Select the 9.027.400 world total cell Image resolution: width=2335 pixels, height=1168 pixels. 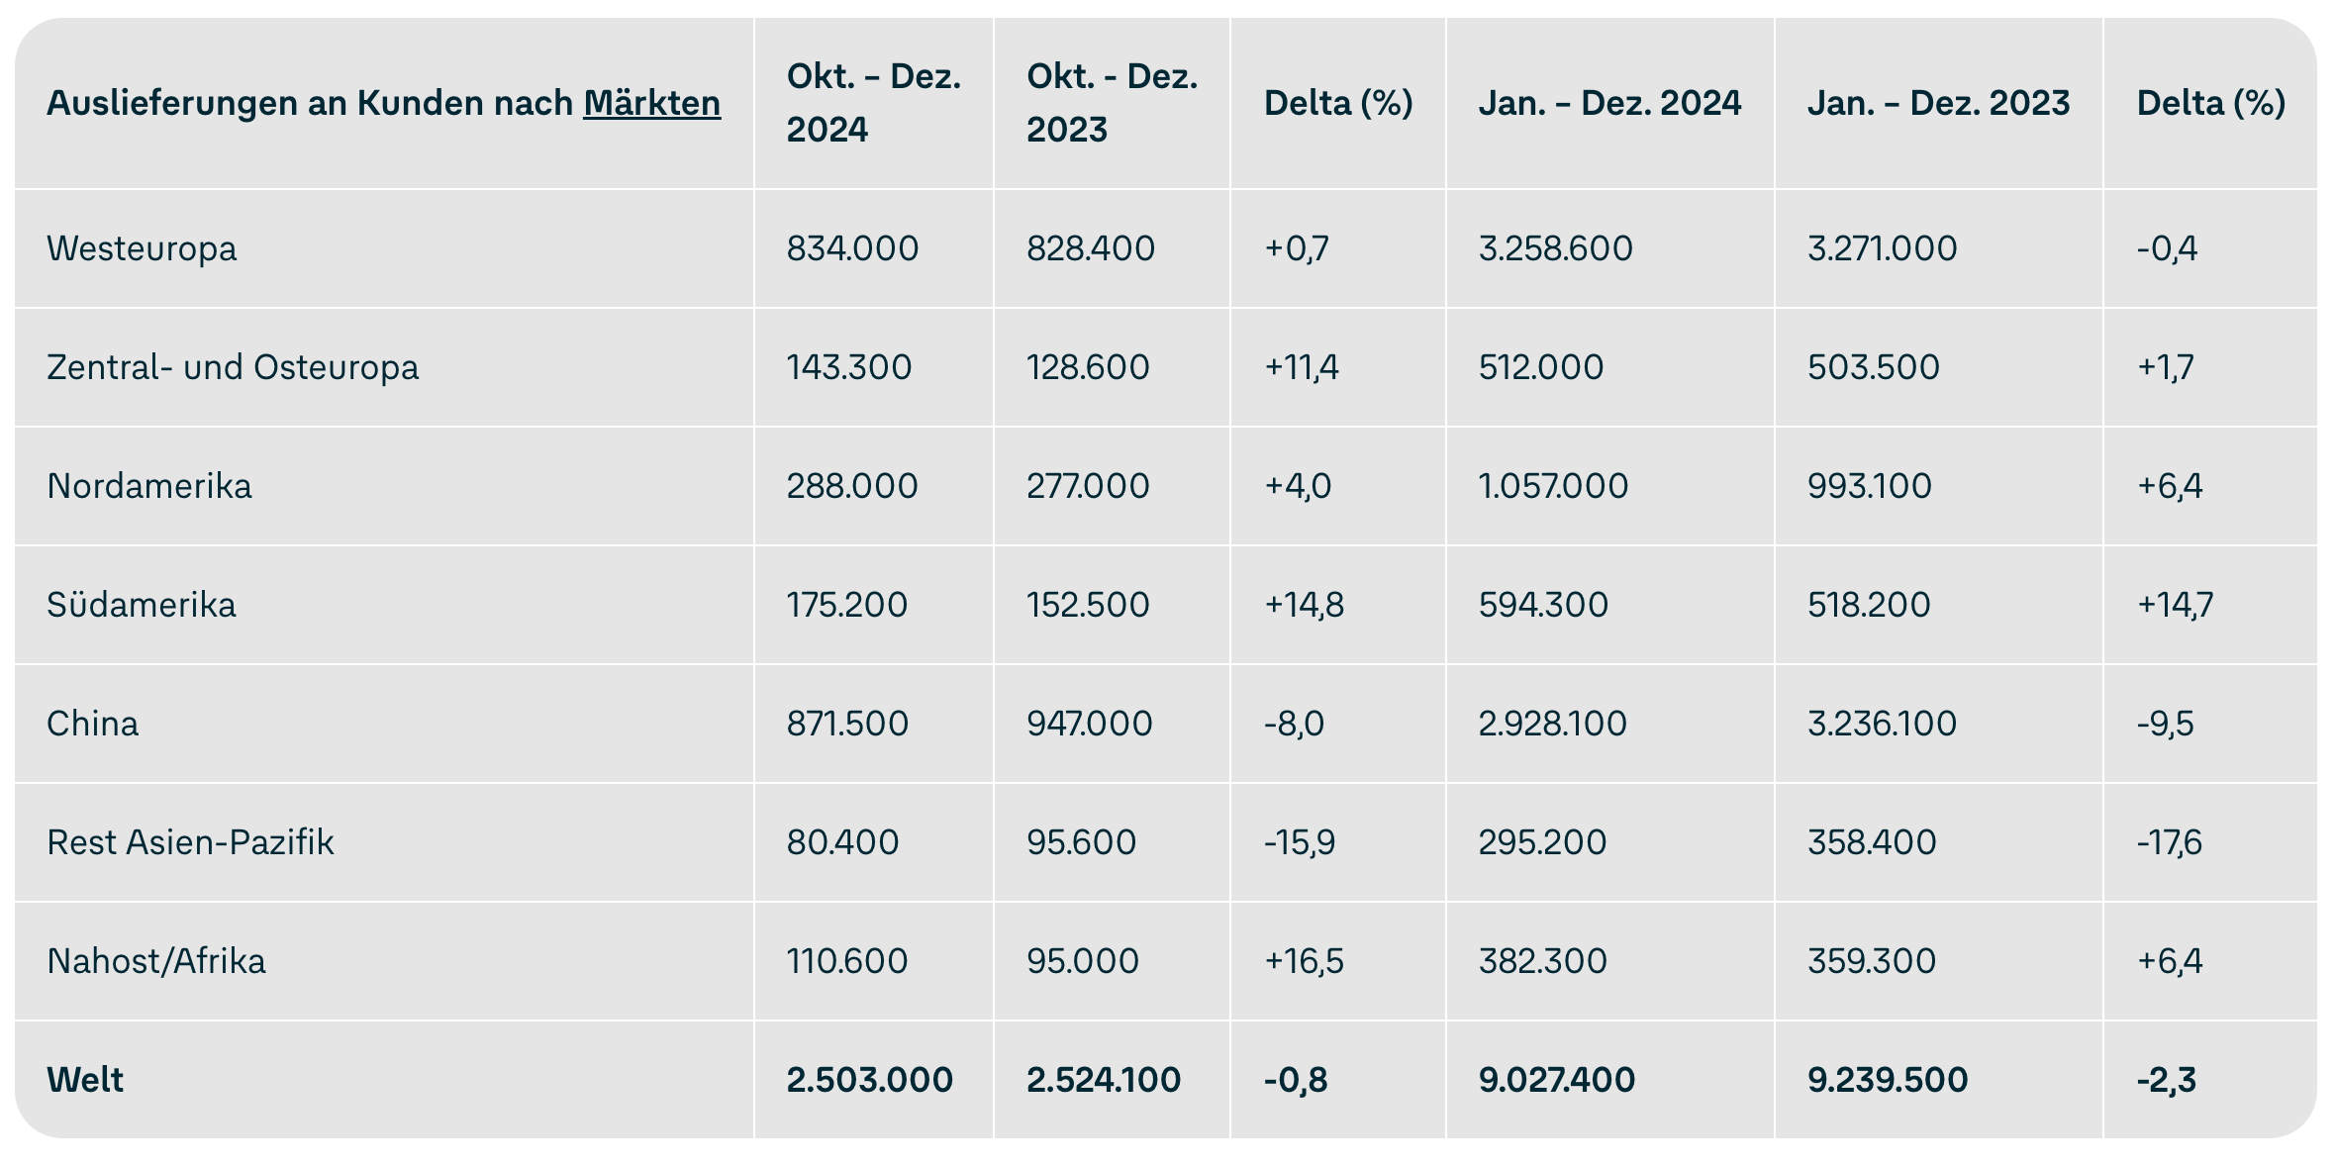(1556, 1080)
